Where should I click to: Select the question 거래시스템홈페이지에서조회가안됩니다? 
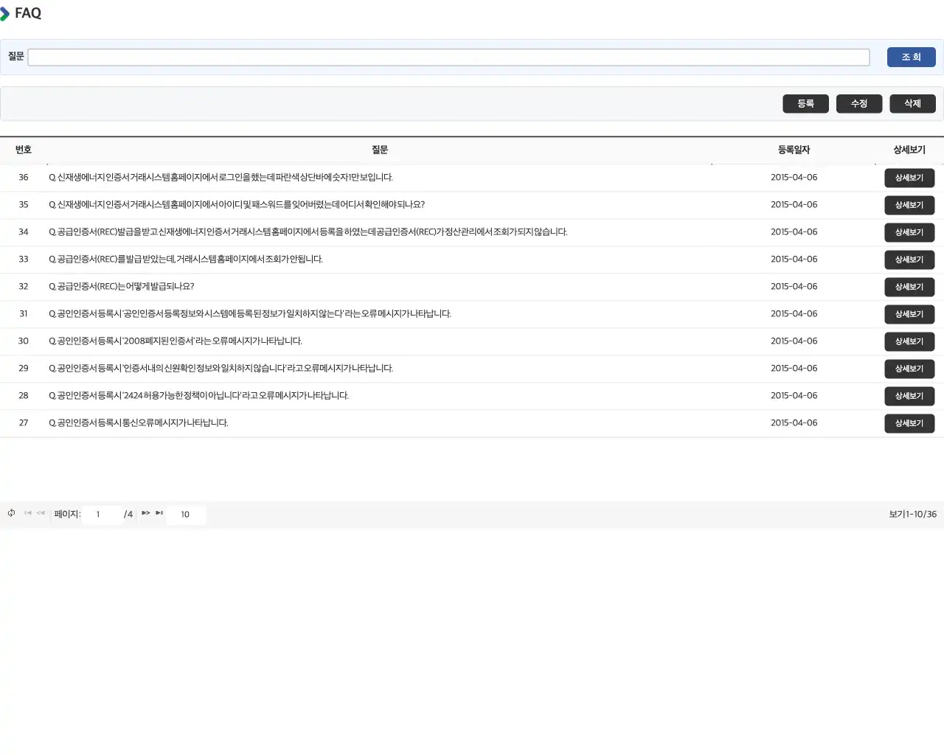click(x=186, y=260)
